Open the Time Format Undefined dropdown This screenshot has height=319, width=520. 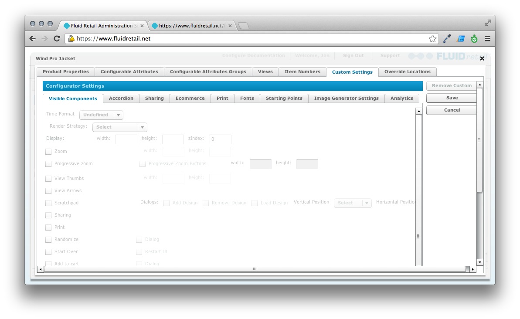[101, 115]
